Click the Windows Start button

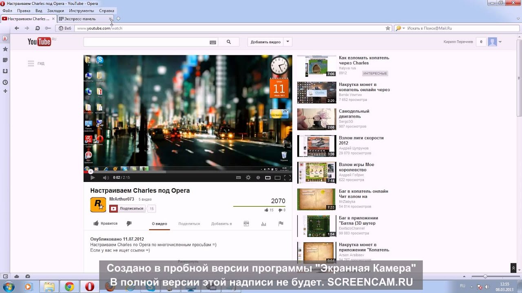pyautogui.click(x=8, y=286)
